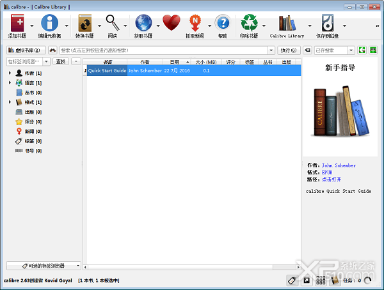Open the Read (阅读) magnifier tool
Screen dimensions: 384x290
[113, 23]
